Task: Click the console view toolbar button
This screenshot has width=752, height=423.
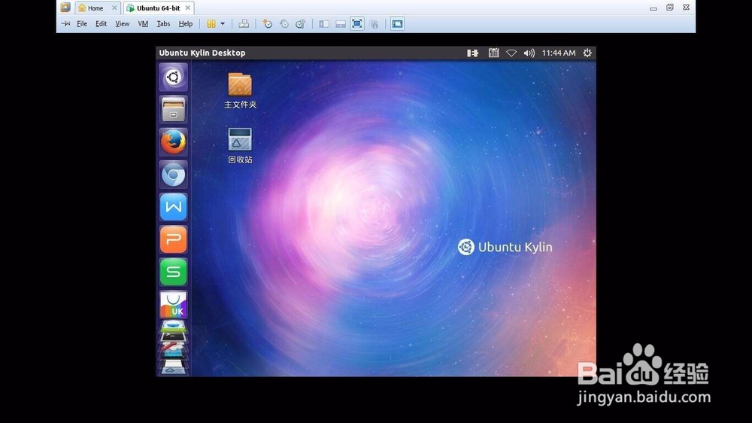Action: pos(397,23)
